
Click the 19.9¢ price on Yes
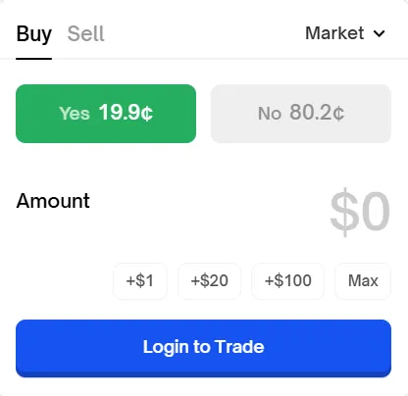pos(126,113)
